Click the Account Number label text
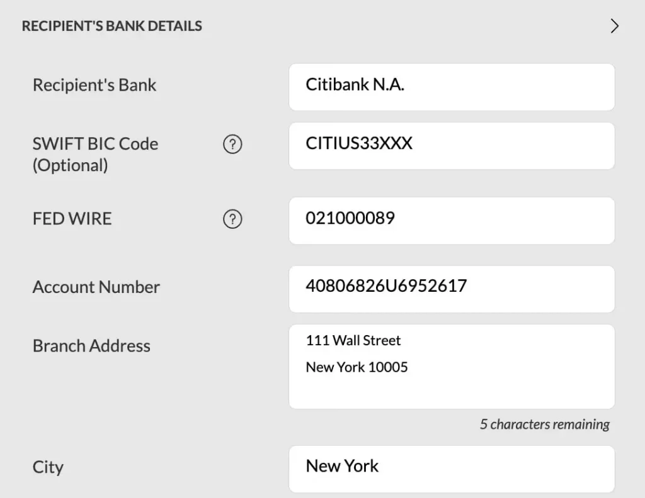Screen dimensions: 645x498 point(96,287)
